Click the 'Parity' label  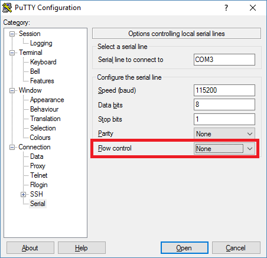coord(106,133)
